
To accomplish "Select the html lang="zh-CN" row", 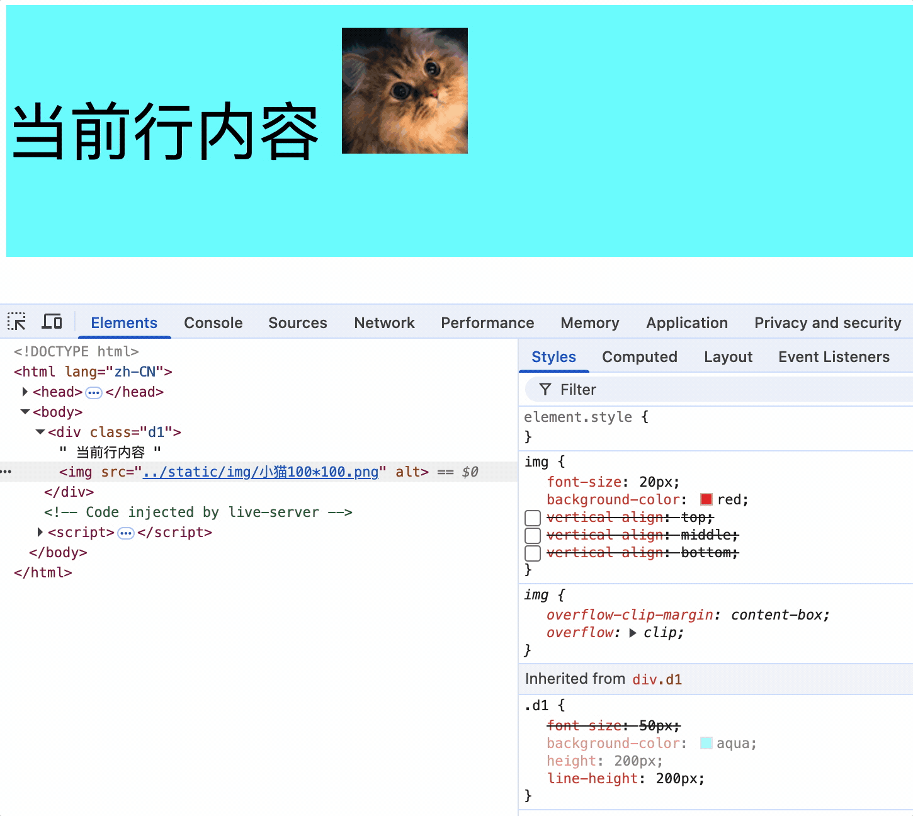I will pyautogui.click(x=93, y=371).
